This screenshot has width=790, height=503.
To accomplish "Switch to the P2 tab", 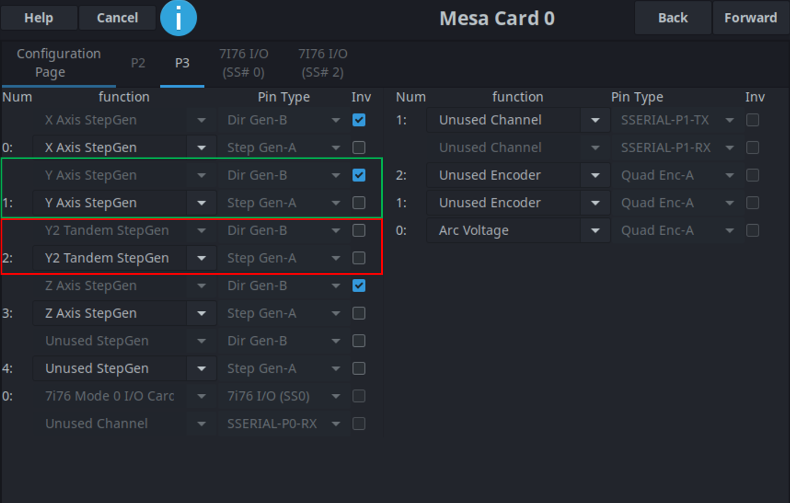I will [x=138, y=63].
